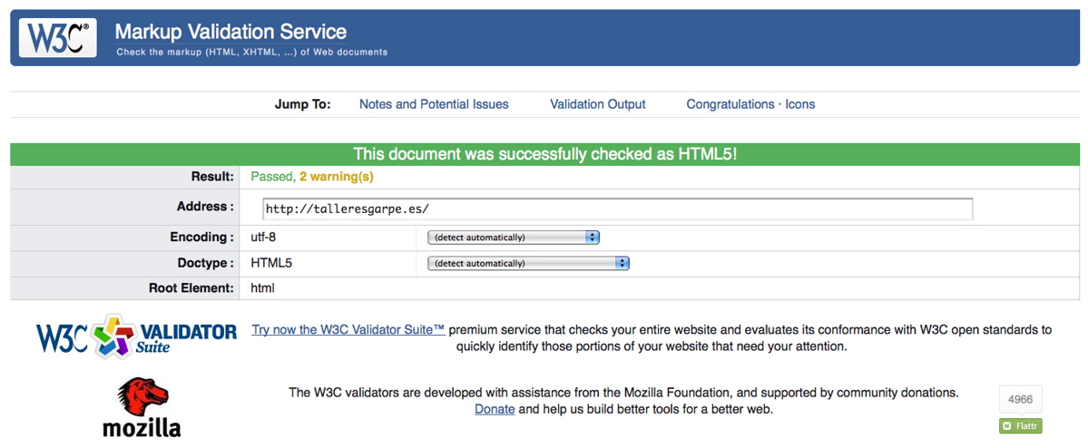Expand the Doctype detect automatically dropdown
Image resolution: width=1088 pixels, height=448 pixels.
[x=528, y=264]
